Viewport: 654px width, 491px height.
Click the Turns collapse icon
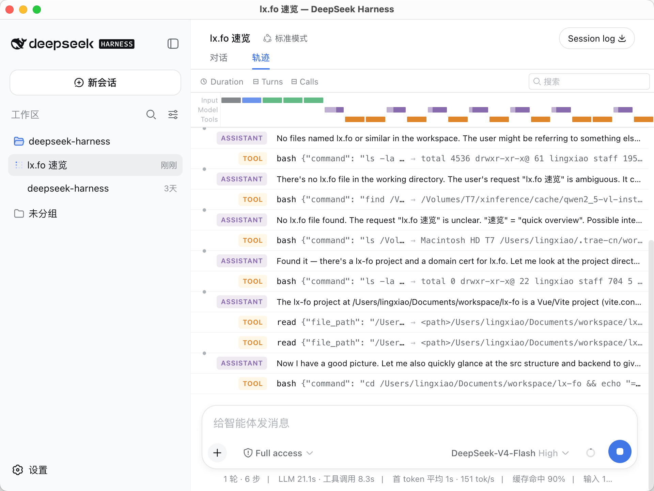[256, 81]
